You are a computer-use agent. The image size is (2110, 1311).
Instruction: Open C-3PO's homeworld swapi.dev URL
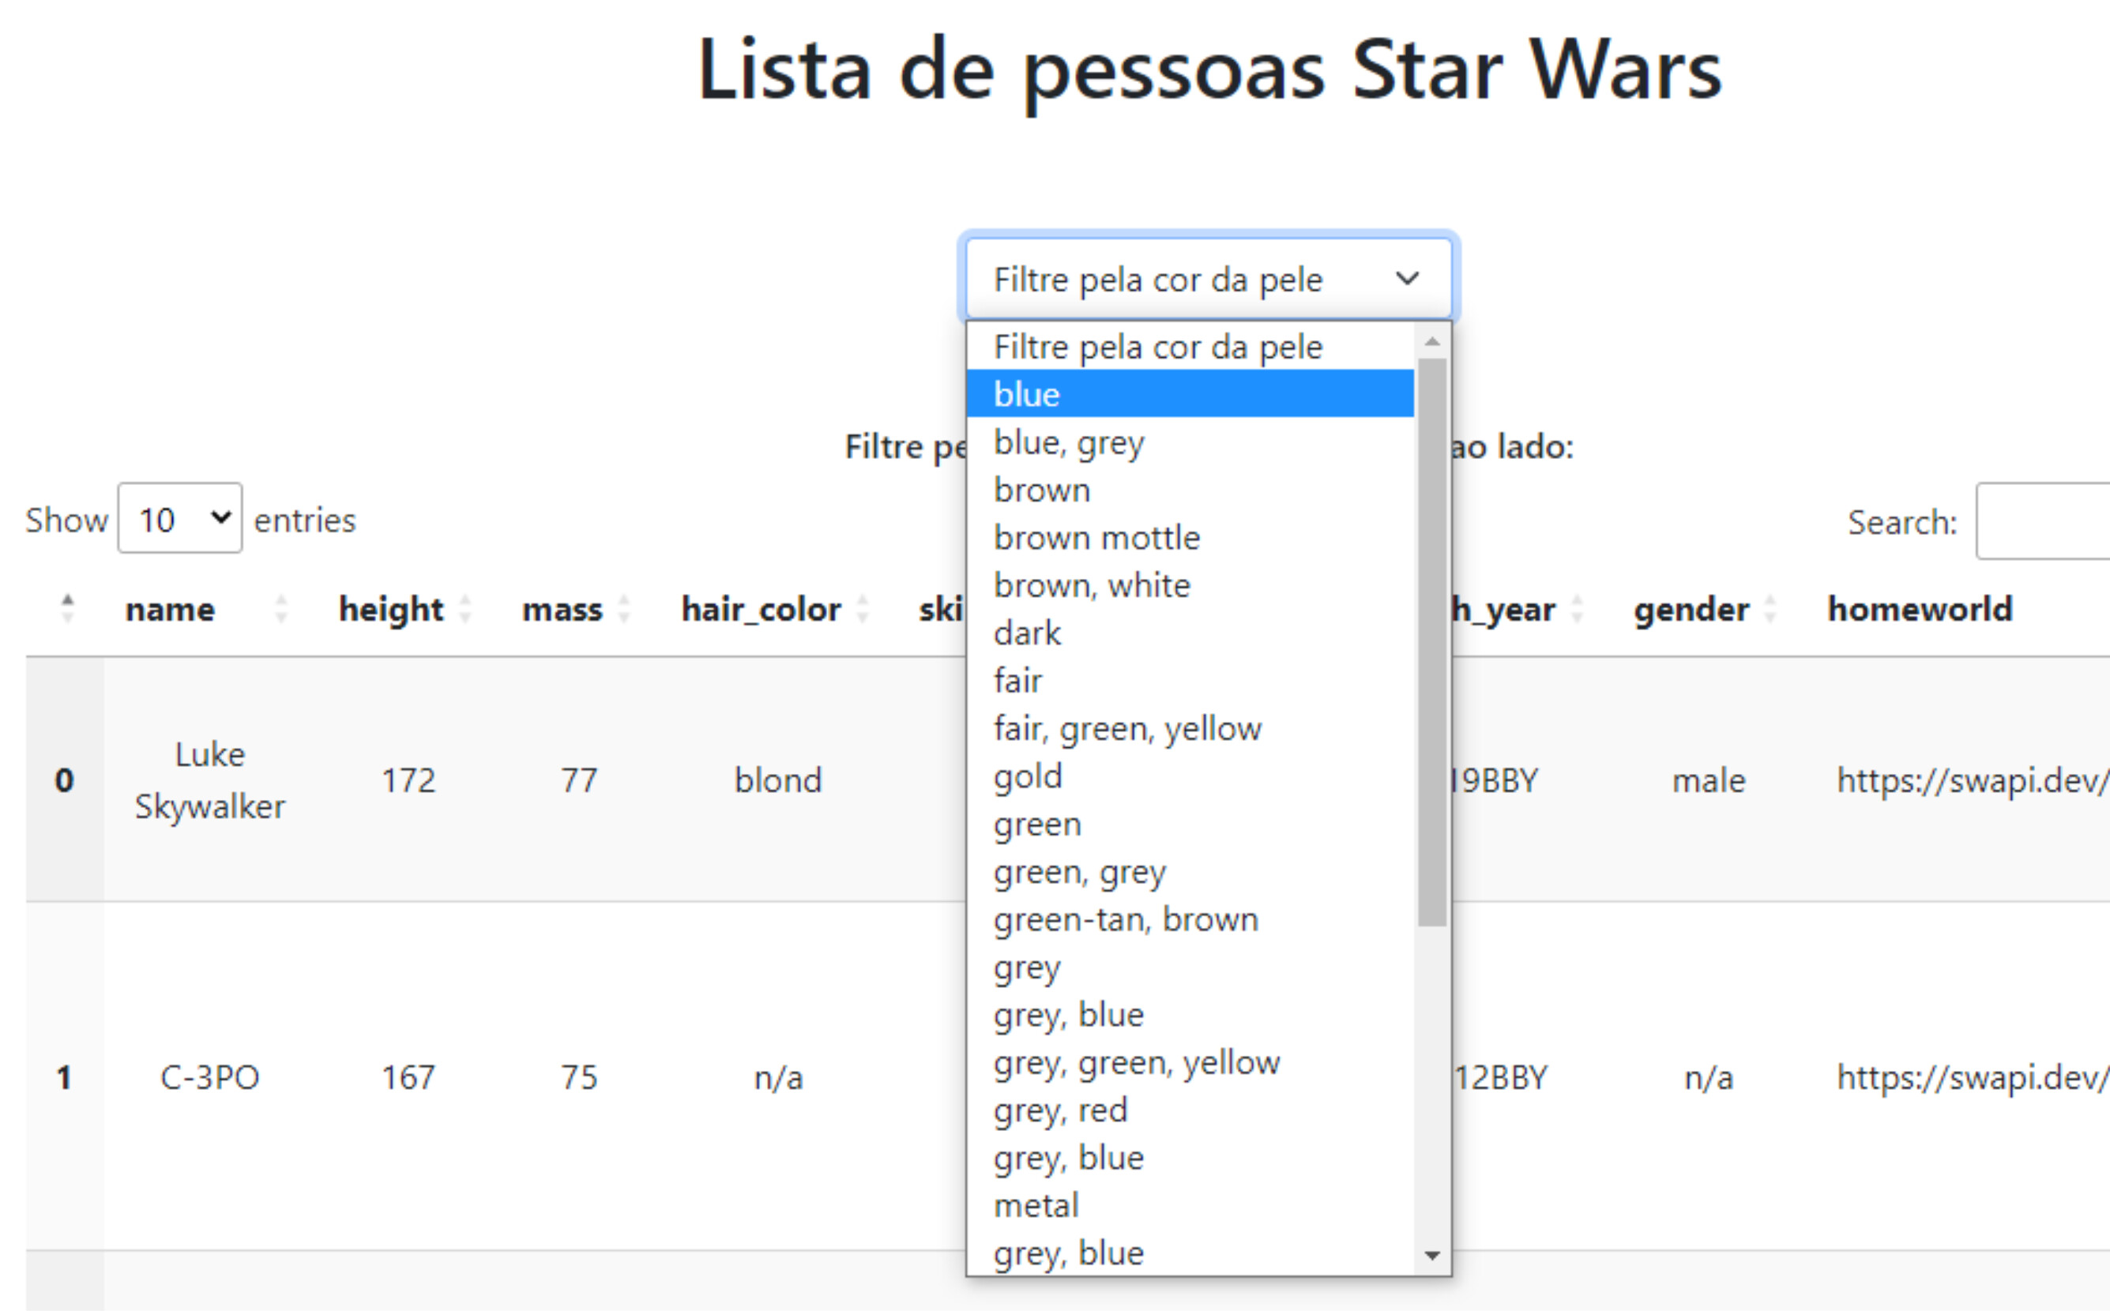point(1973,1077)
